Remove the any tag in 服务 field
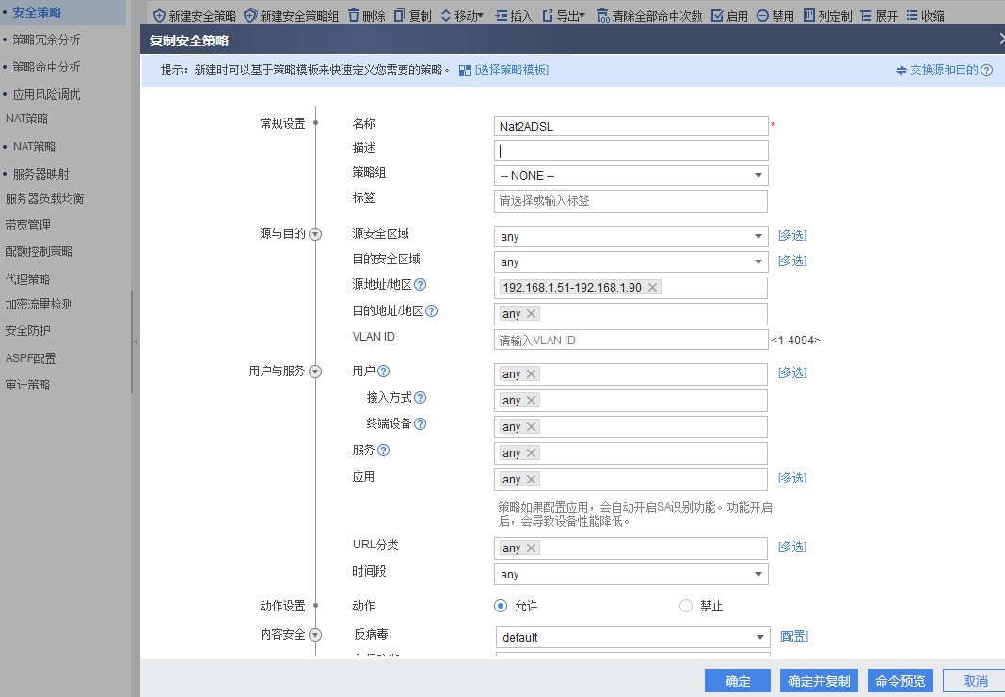 point(531,453)
